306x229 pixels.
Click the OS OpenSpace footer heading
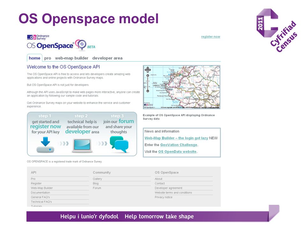tap(167, 172)
